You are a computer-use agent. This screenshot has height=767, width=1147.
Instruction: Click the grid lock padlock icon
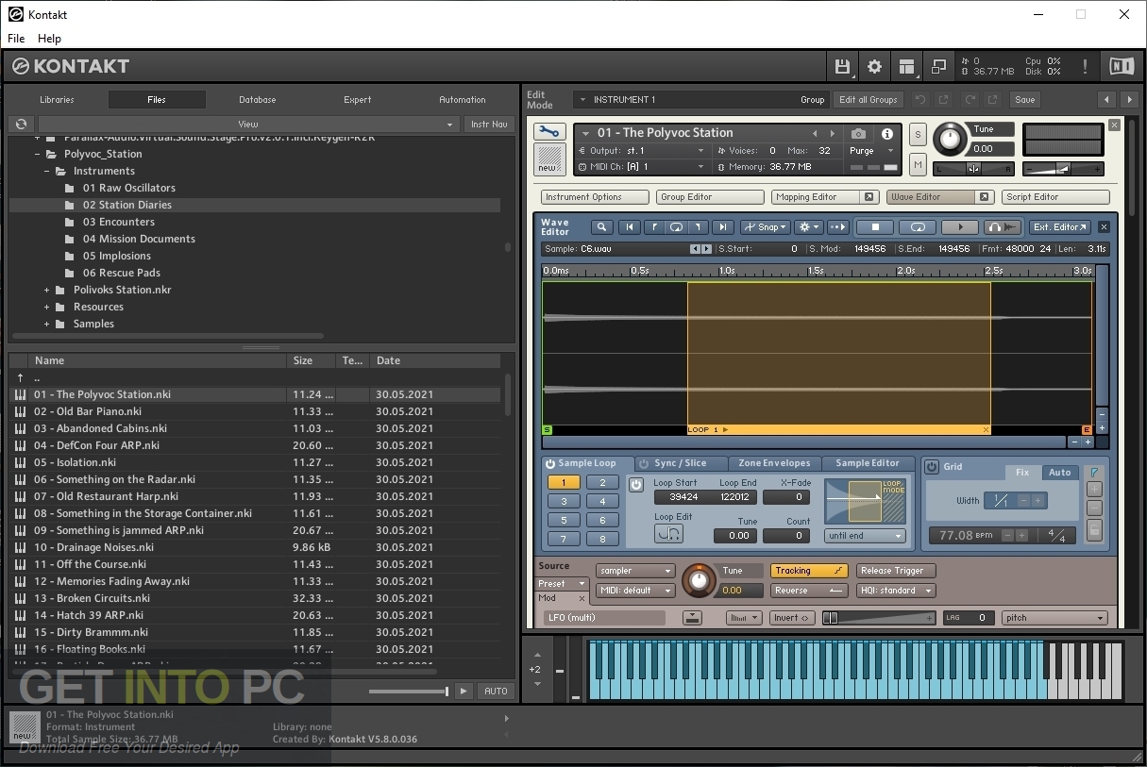[1094, 530]
